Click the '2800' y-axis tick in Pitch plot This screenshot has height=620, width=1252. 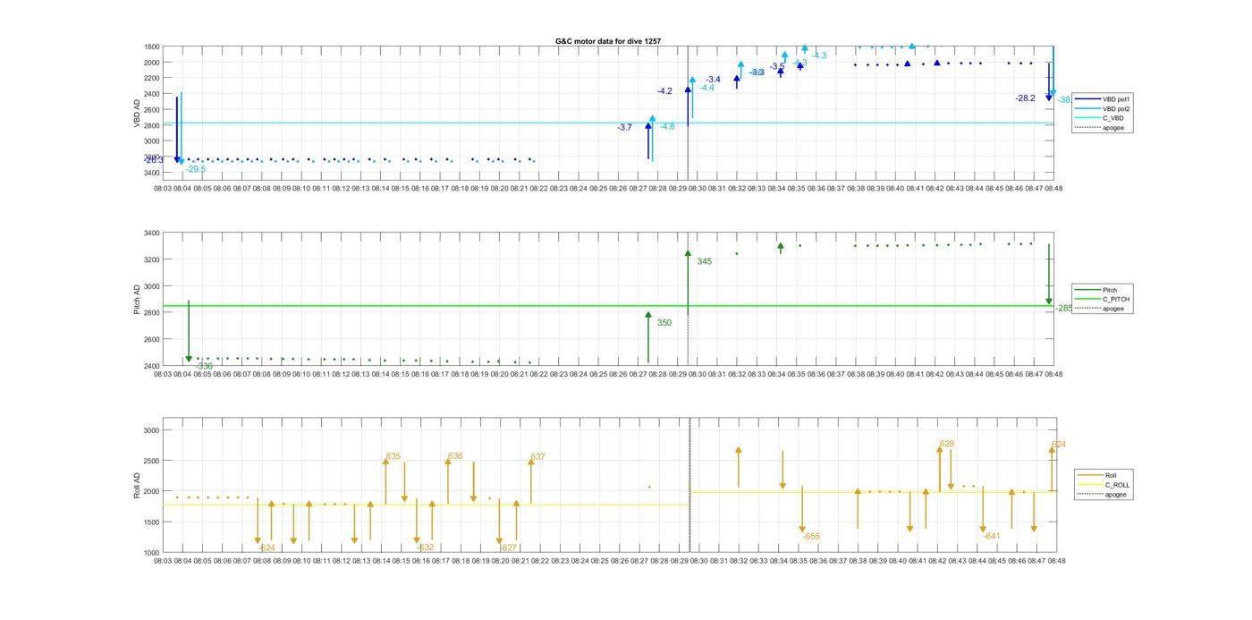click(151, 313)
